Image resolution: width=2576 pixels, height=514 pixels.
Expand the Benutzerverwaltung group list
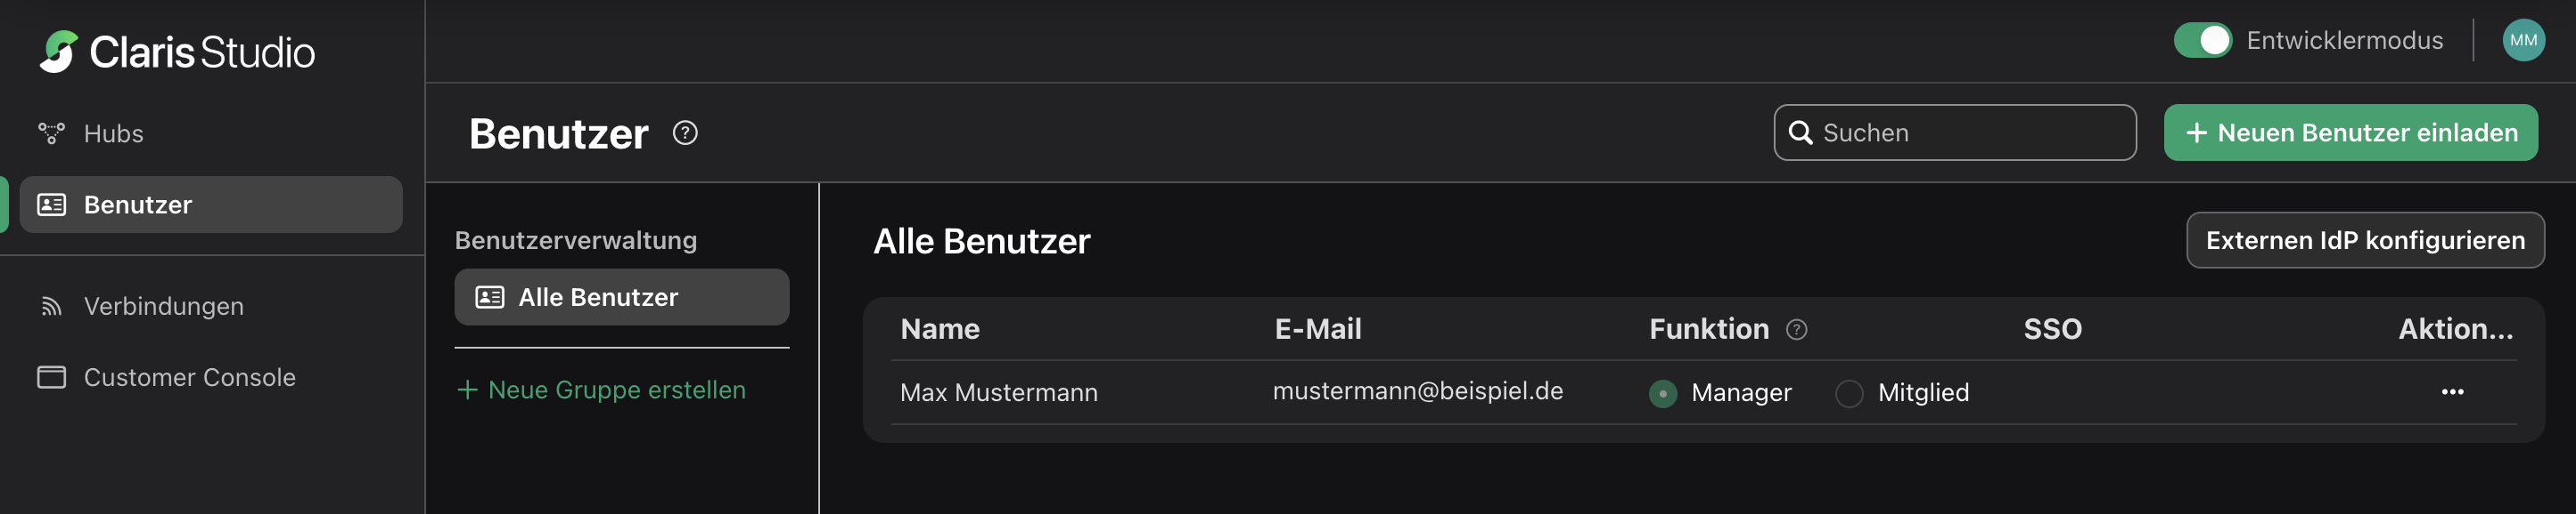coord(575,239)
